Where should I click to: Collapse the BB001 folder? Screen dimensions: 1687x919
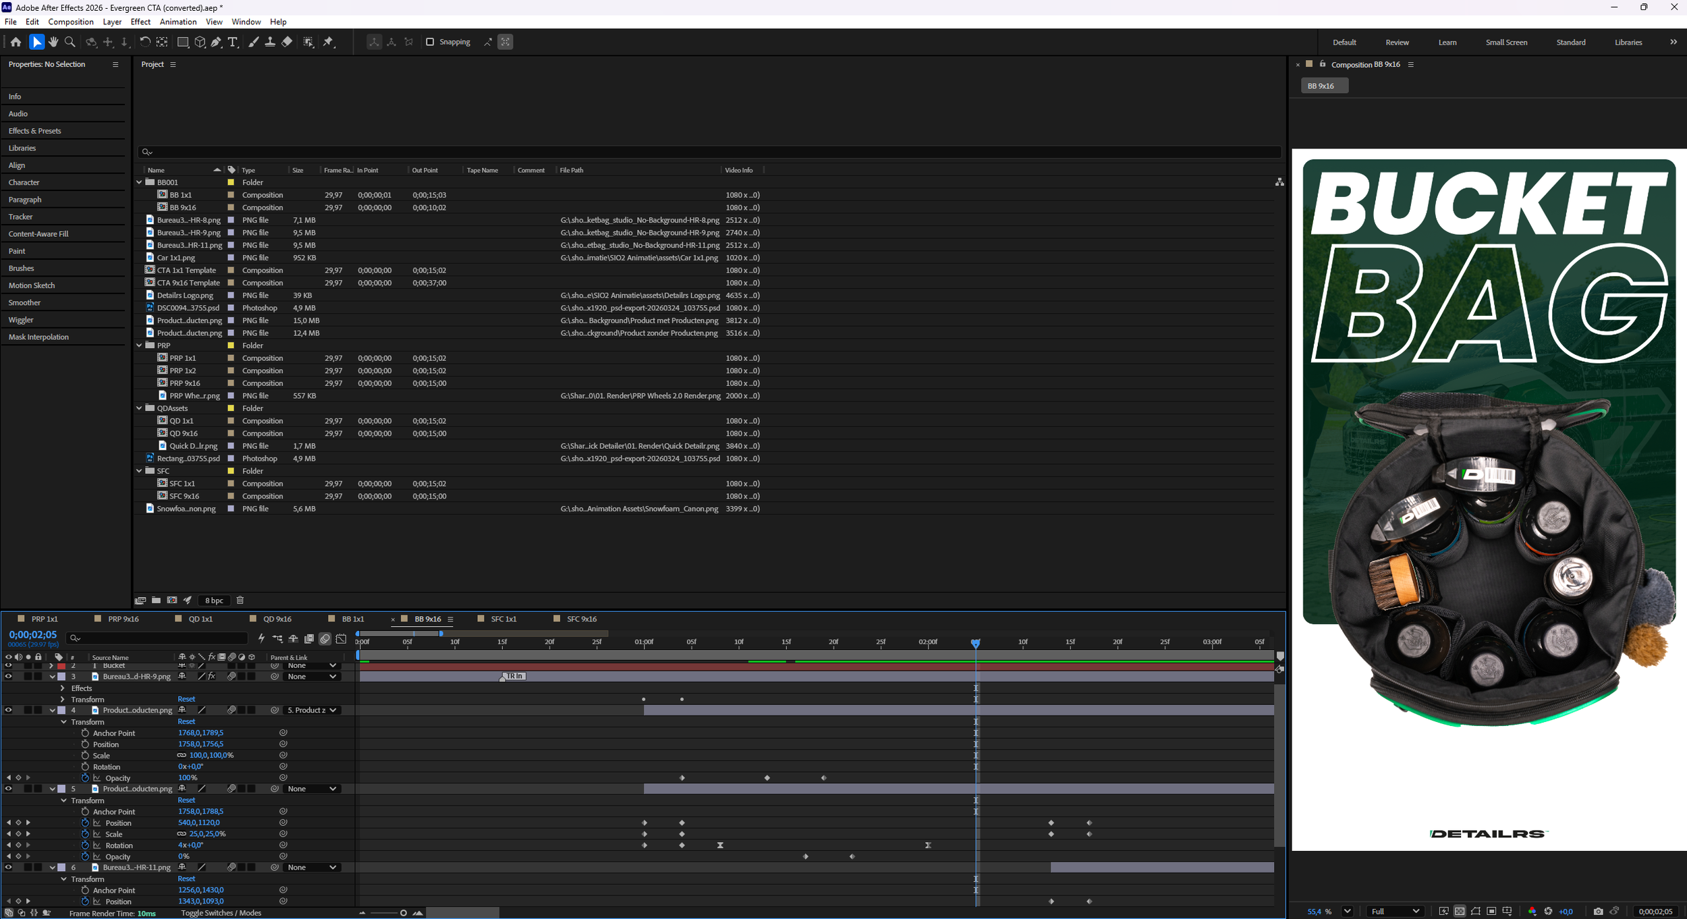(x=139, y=182)
